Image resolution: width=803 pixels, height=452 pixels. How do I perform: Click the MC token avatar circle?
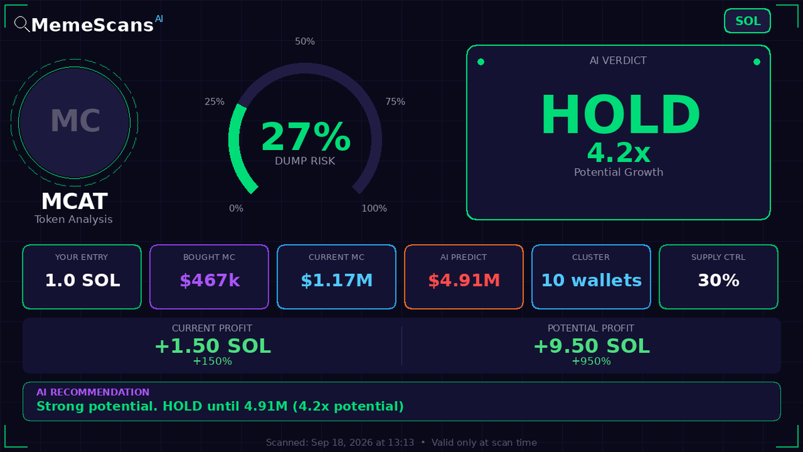[74, 122]
